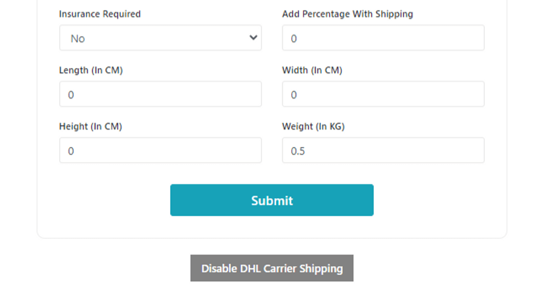Click the 0.5 value in the weight box
This screenshot has width=541, height=304.
click(298, 151)
